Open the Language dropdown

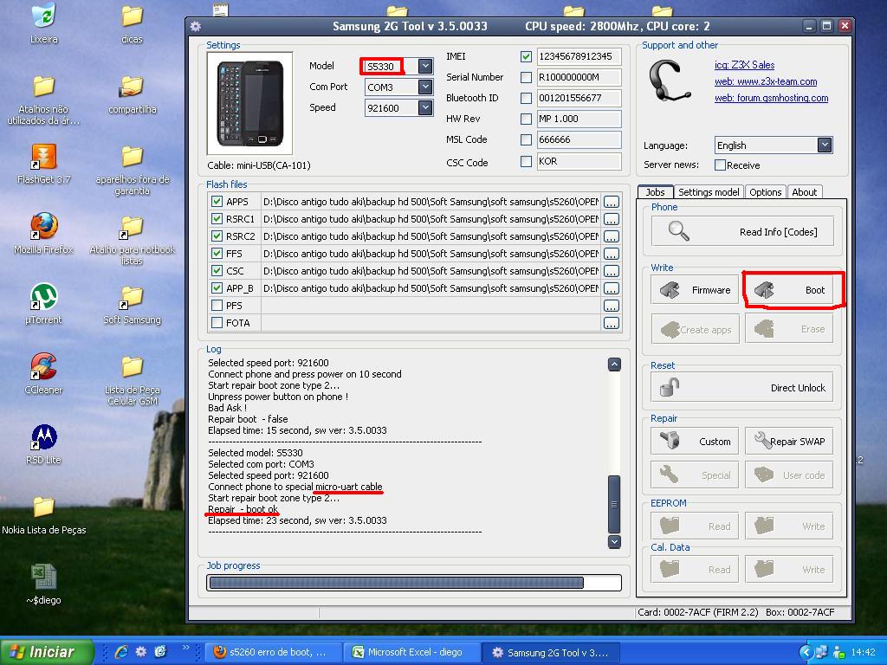click(x=825, y=145)
